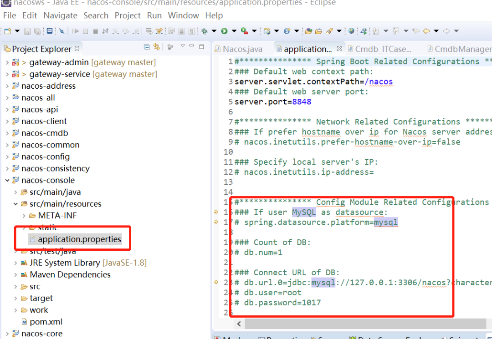Expand the META-INF folder
This screenshot has height=339, width=492.
click(24, 216)
